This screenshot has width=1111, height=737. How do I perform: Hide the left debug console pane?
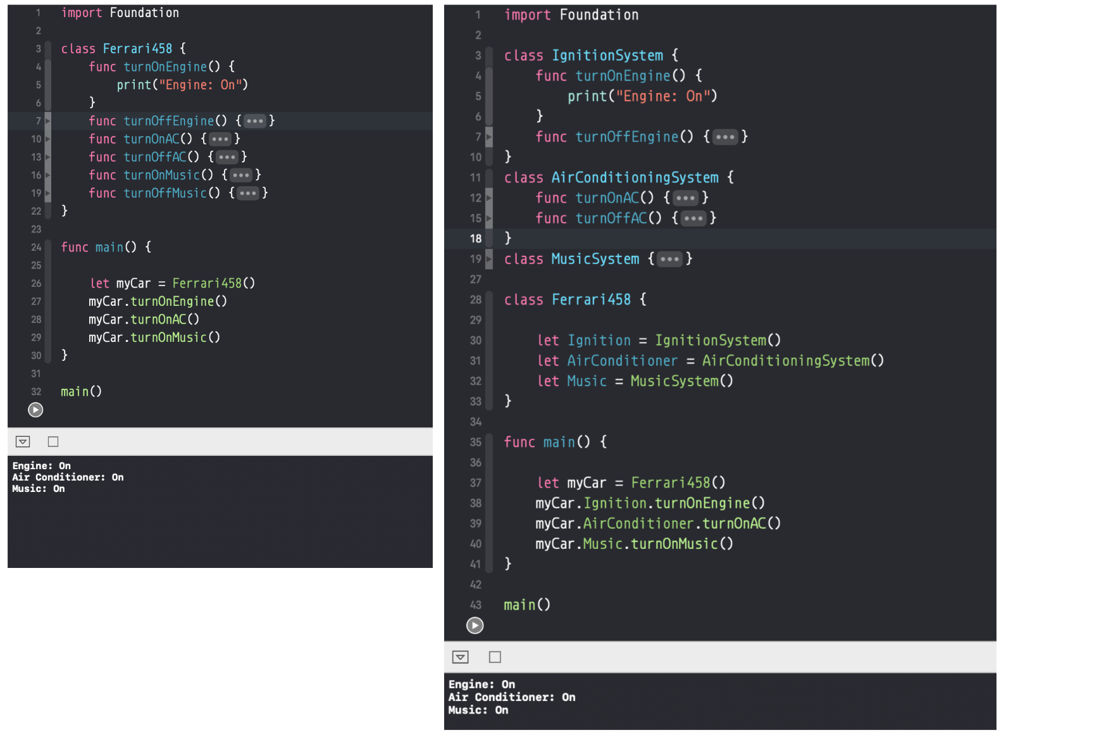[x=23, y=441]
